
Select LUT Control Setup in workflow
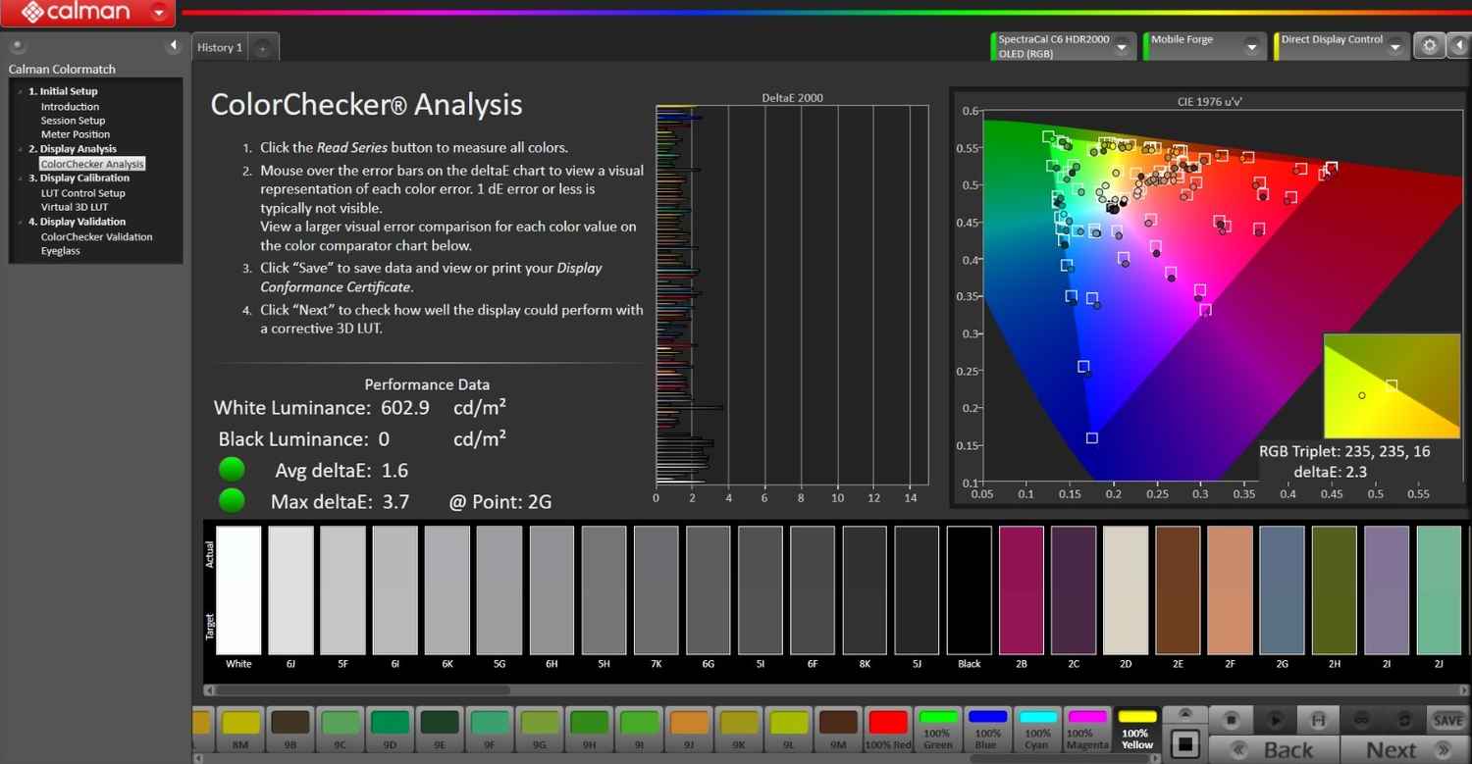82,193
